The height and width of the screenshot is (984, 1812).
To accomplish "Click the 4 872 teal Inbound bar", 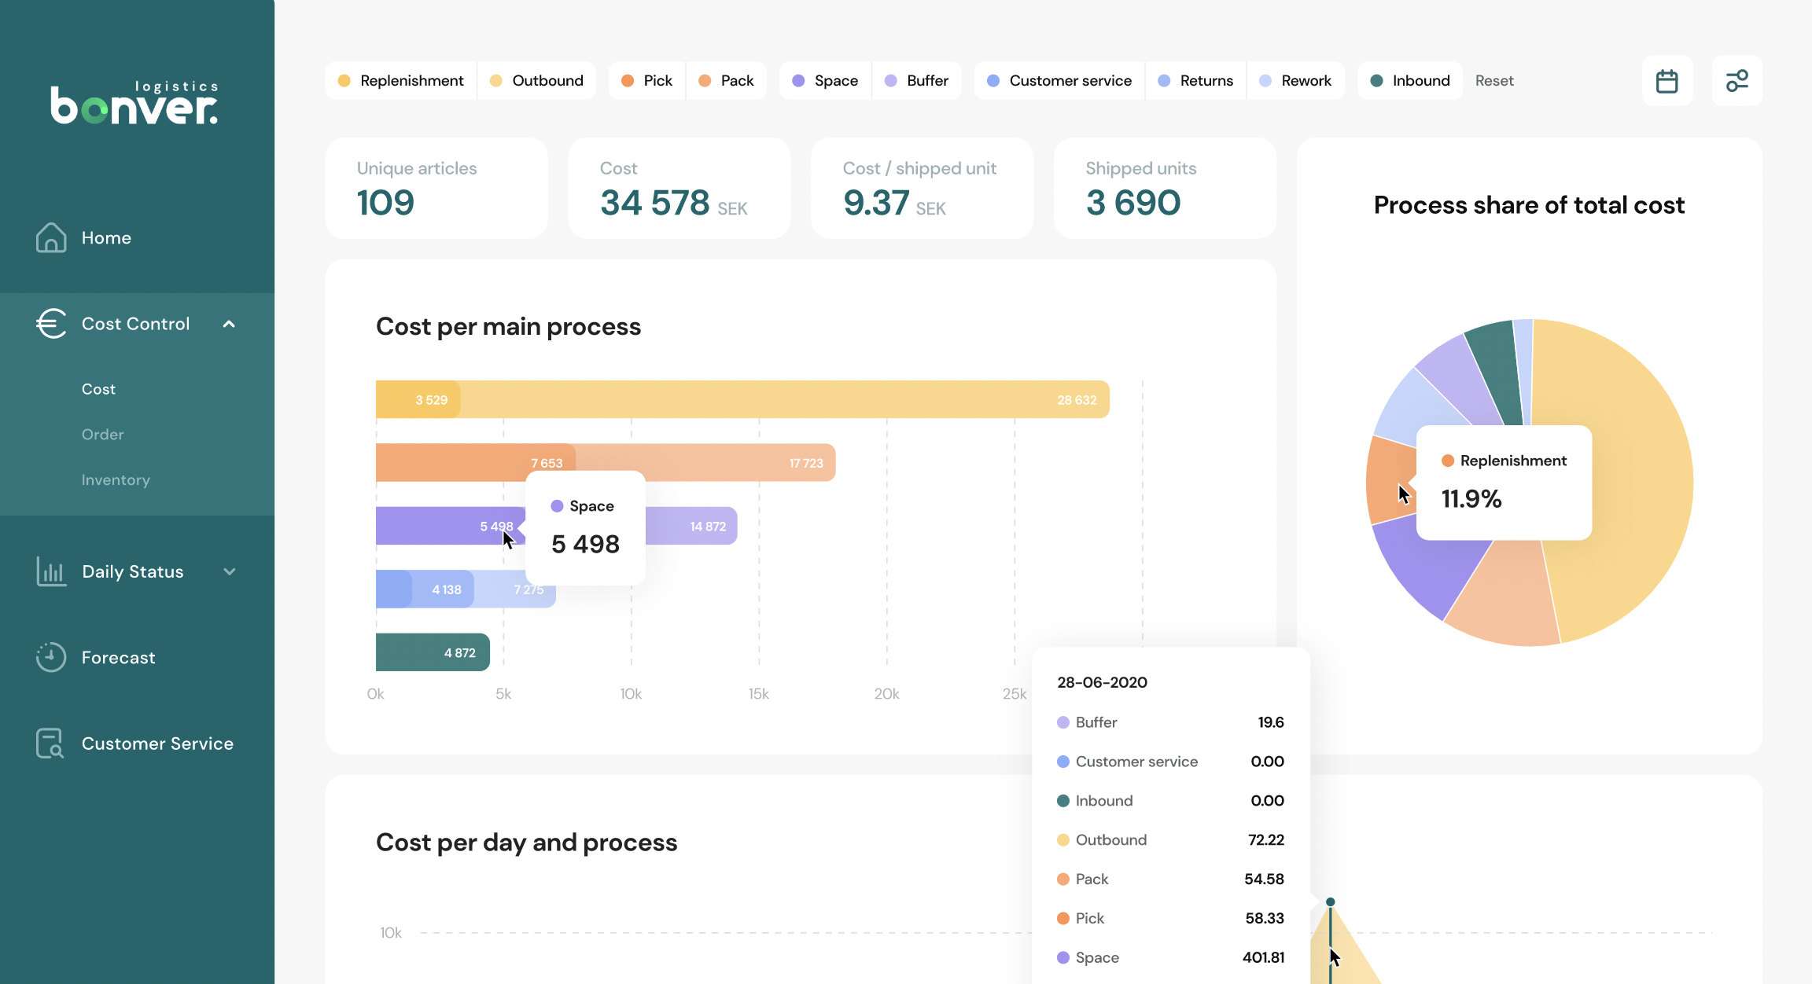I will coord(433,652).
